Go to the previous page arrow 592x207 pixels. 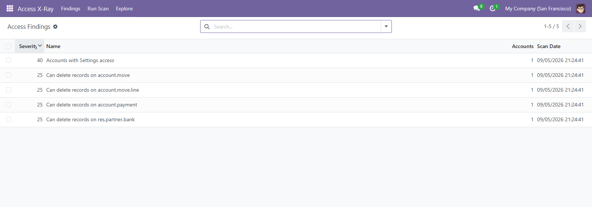(568, 26)
